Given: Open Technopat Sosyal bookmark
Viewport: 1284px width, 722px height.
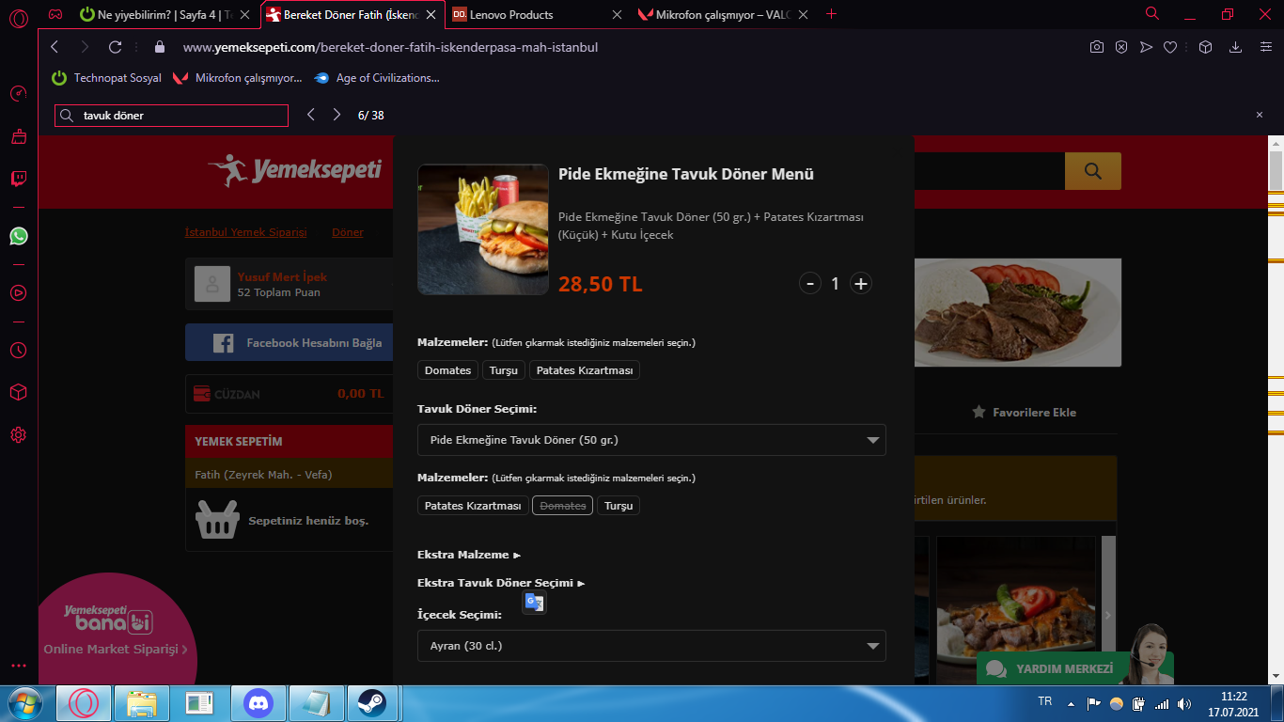Looking at the screenshot, I should [x=106, y=78].
